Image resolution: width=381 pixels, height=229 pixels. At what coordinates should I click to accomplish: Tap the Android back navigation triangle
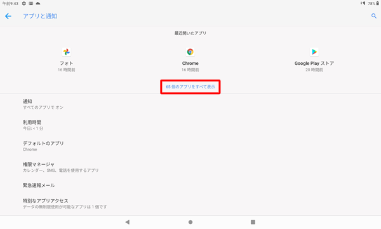128,222
